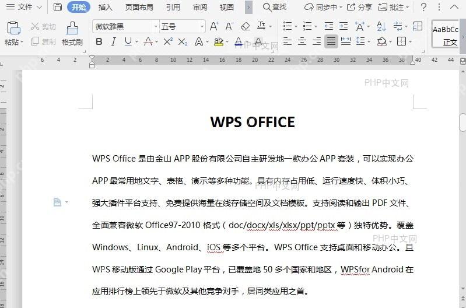This screenshot has width=466, height=308.
Task: Apply subscript formatting
Action: point(183,41)
